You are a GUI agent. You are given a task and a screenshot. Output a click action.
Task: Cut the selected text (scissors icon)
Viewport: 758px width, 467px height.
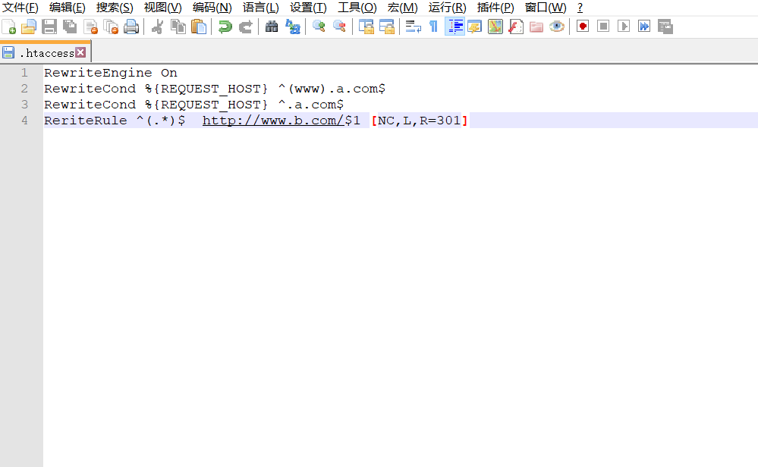click(x=157, y=27)
